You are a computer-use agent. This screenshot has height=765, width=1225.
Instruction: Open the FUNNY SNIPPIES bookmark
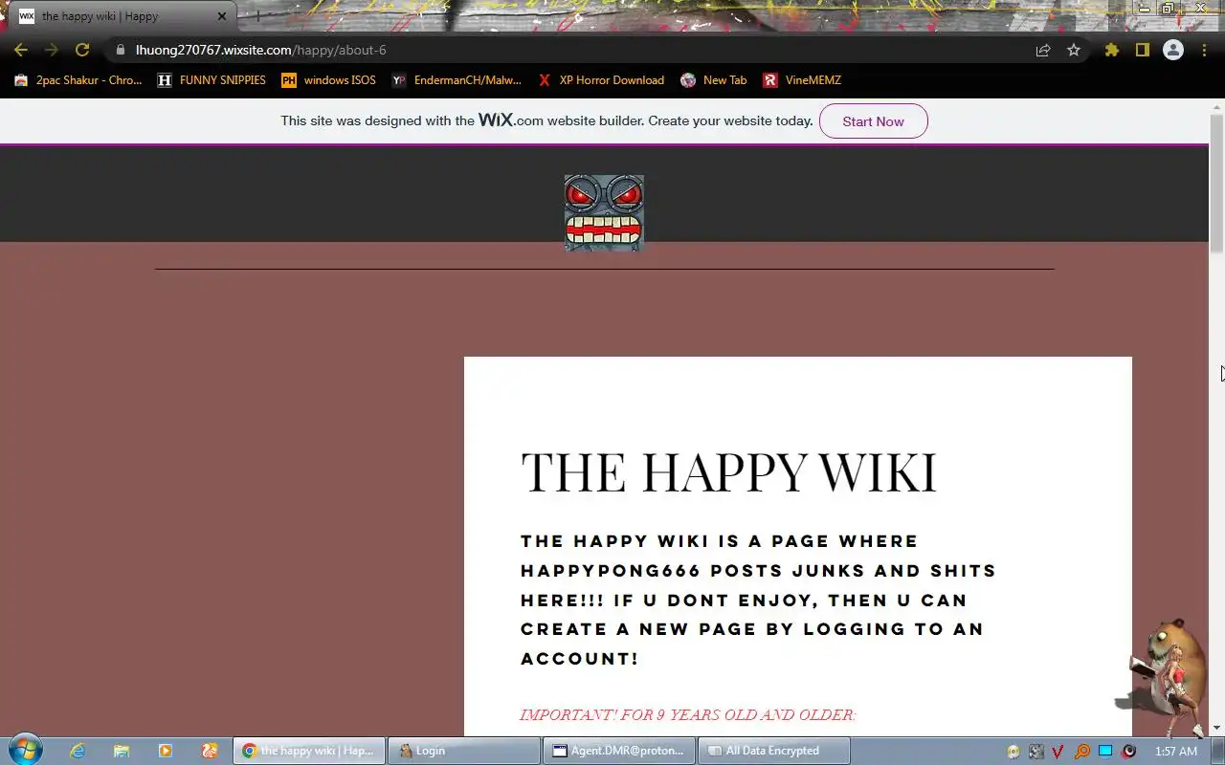pos(212,80)
